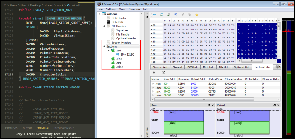This screenshot has width=295, height=139.
Task: Click the .data puzzle icon
Action: [x=113, y=59]
